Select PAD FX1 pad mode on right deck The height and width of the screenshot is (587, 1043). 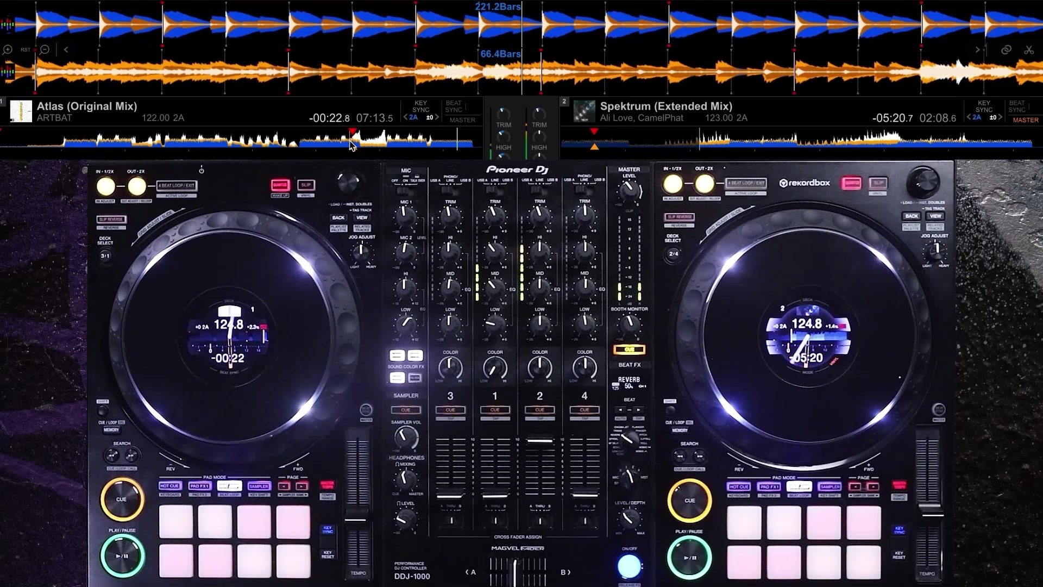pyautogui.click(x=769, y=486)
